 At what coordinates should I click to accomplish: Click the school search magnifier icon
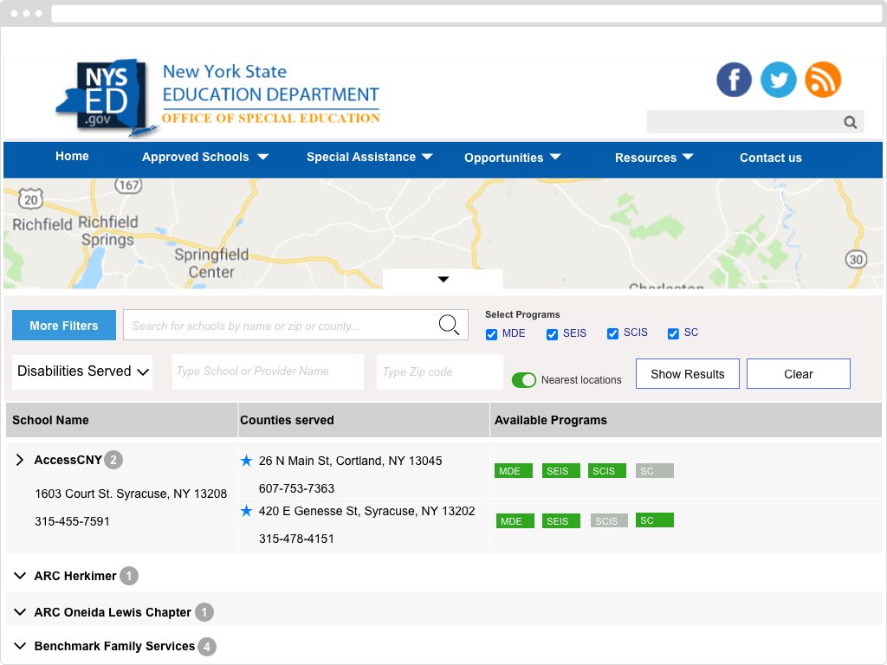[x=449, y=326]
